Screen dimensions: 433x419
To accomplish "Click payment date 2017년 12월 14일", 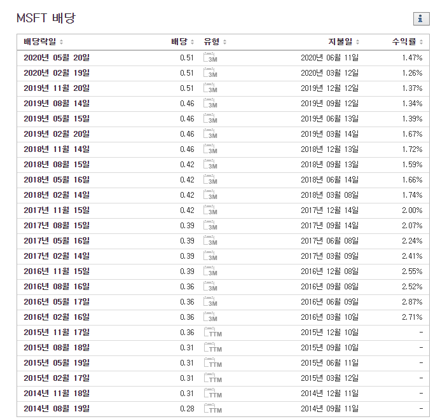I will pos(330,210).
